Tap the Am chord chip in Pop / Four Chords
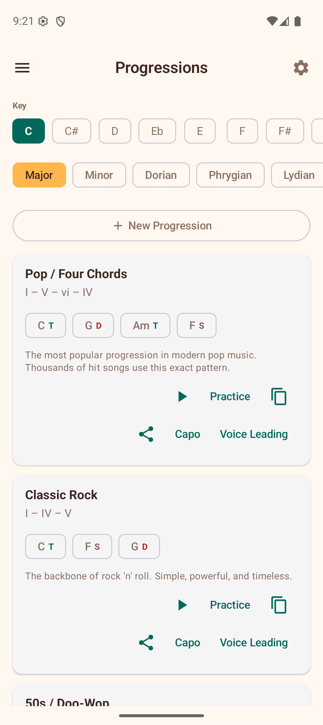The height and width of the screenshot is (725, 323). [145, 325]
